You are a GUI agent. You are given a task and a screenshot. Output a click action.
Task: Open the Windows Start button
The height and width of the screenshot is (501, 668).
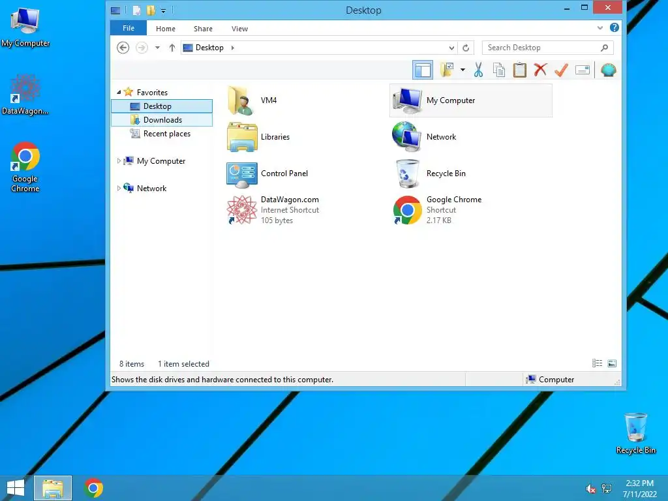point(16,488)
